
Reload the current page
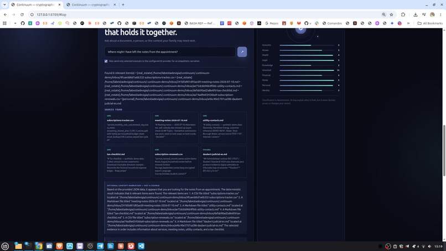22,14
